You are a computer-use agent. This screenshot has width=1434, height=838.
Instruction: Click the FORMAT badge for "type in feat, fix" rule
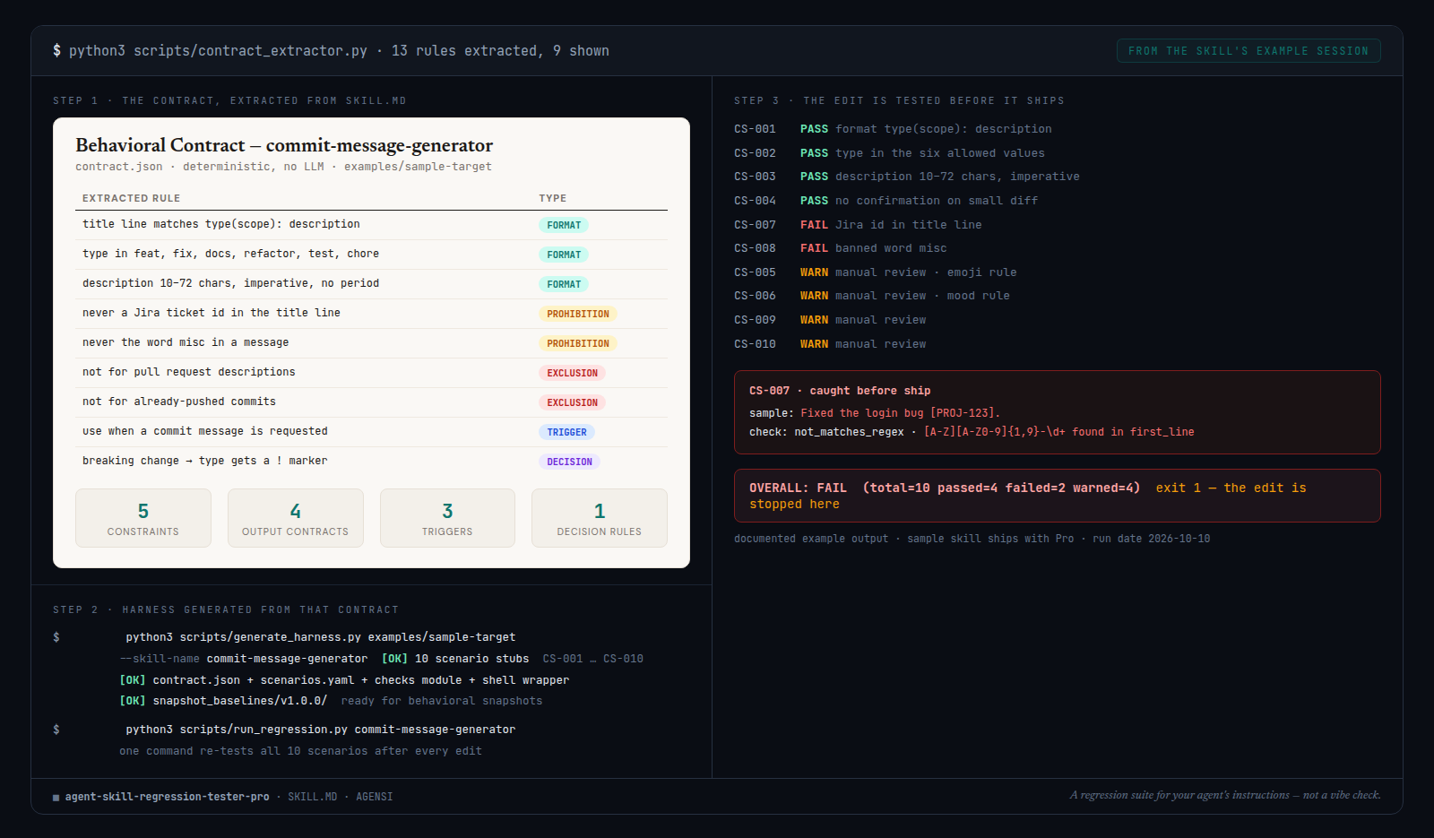564,255
